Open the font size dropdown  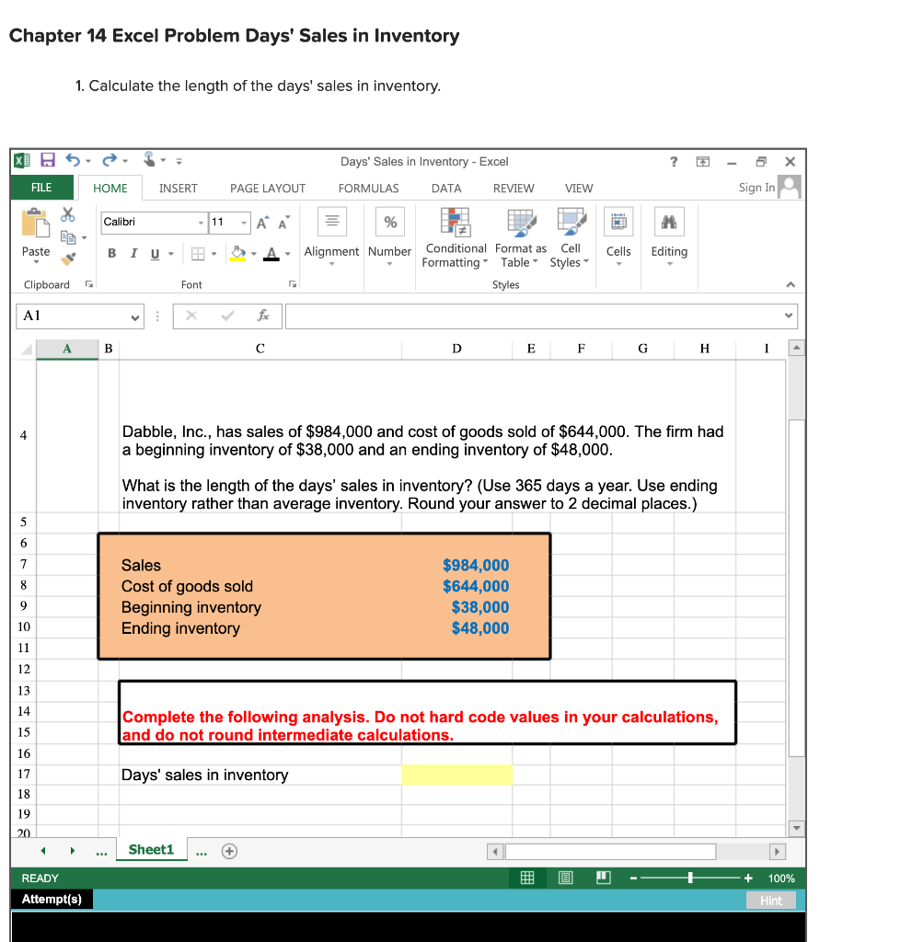pos(245,223)
